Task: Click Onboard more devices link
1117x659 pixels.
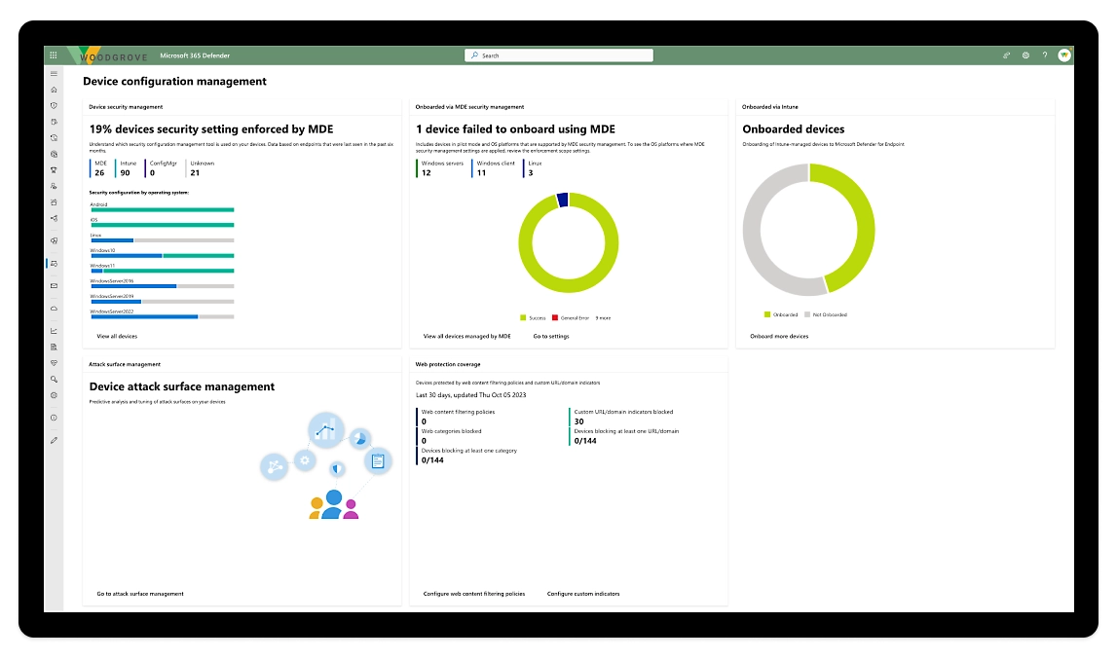Action: (x=778, y=336)
